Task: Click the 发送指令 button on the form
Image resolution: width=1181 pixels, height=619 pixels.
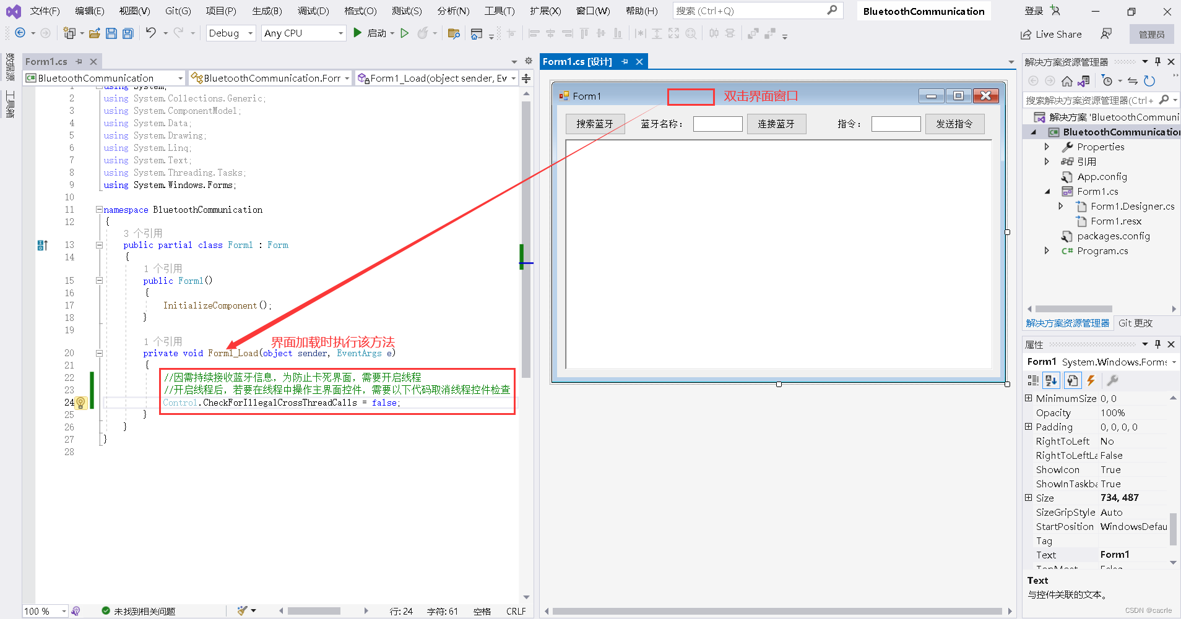Action: [954, 124]
